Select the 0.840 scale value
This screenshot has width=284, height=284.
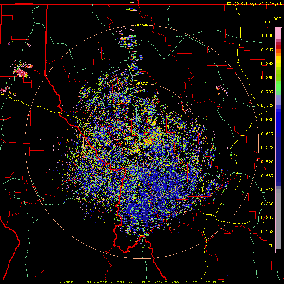click(x=267, y=78)
